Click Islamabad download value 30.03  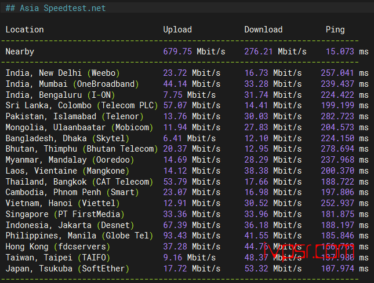click(x=256, y=116)
